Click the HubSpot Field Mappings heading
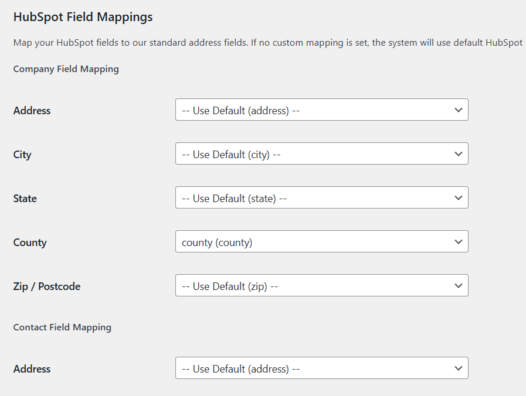Screen dimensions: 526x396 coord(83,17)
